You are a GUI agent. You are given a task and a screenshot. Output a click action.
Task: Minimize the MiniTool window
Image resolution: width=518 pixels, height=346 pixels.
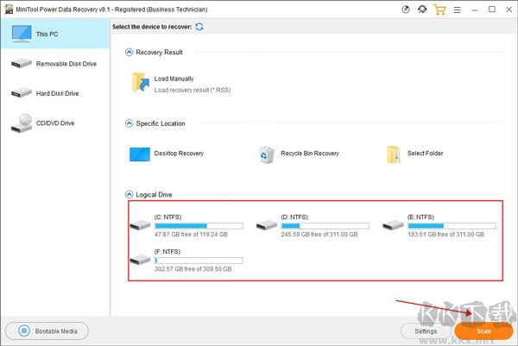pyautogui.click(x=475, y=10)
